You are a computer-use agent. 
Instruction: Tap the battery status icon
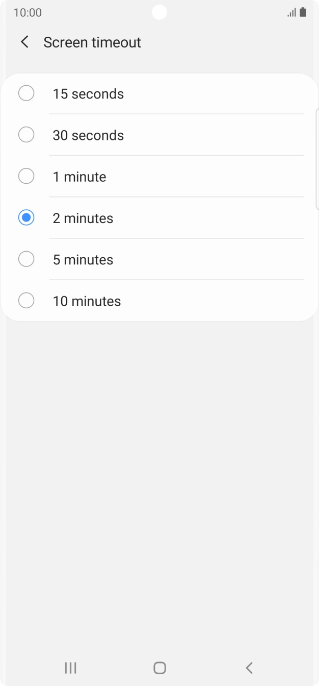(x=304, y=12)
